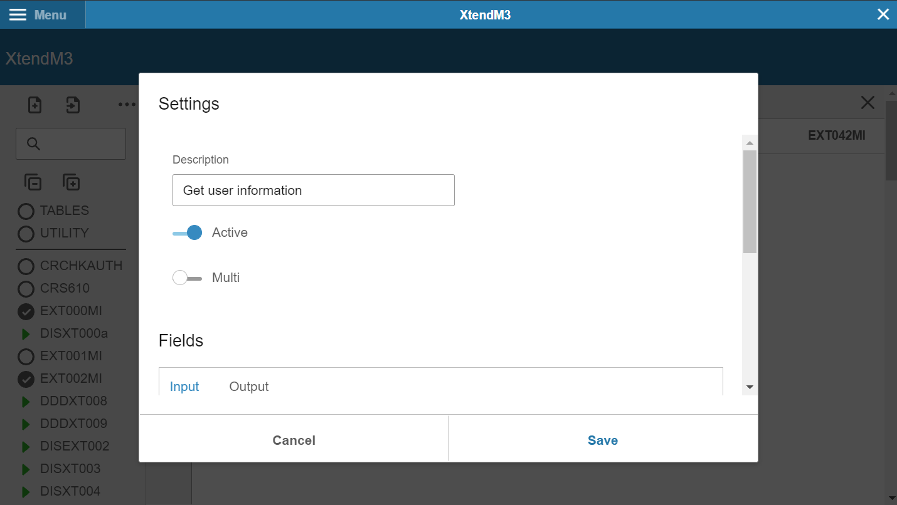Expand the DISXT003 tree node
The width and height of the screenshot is (897, 505).
tap(26, 469)
